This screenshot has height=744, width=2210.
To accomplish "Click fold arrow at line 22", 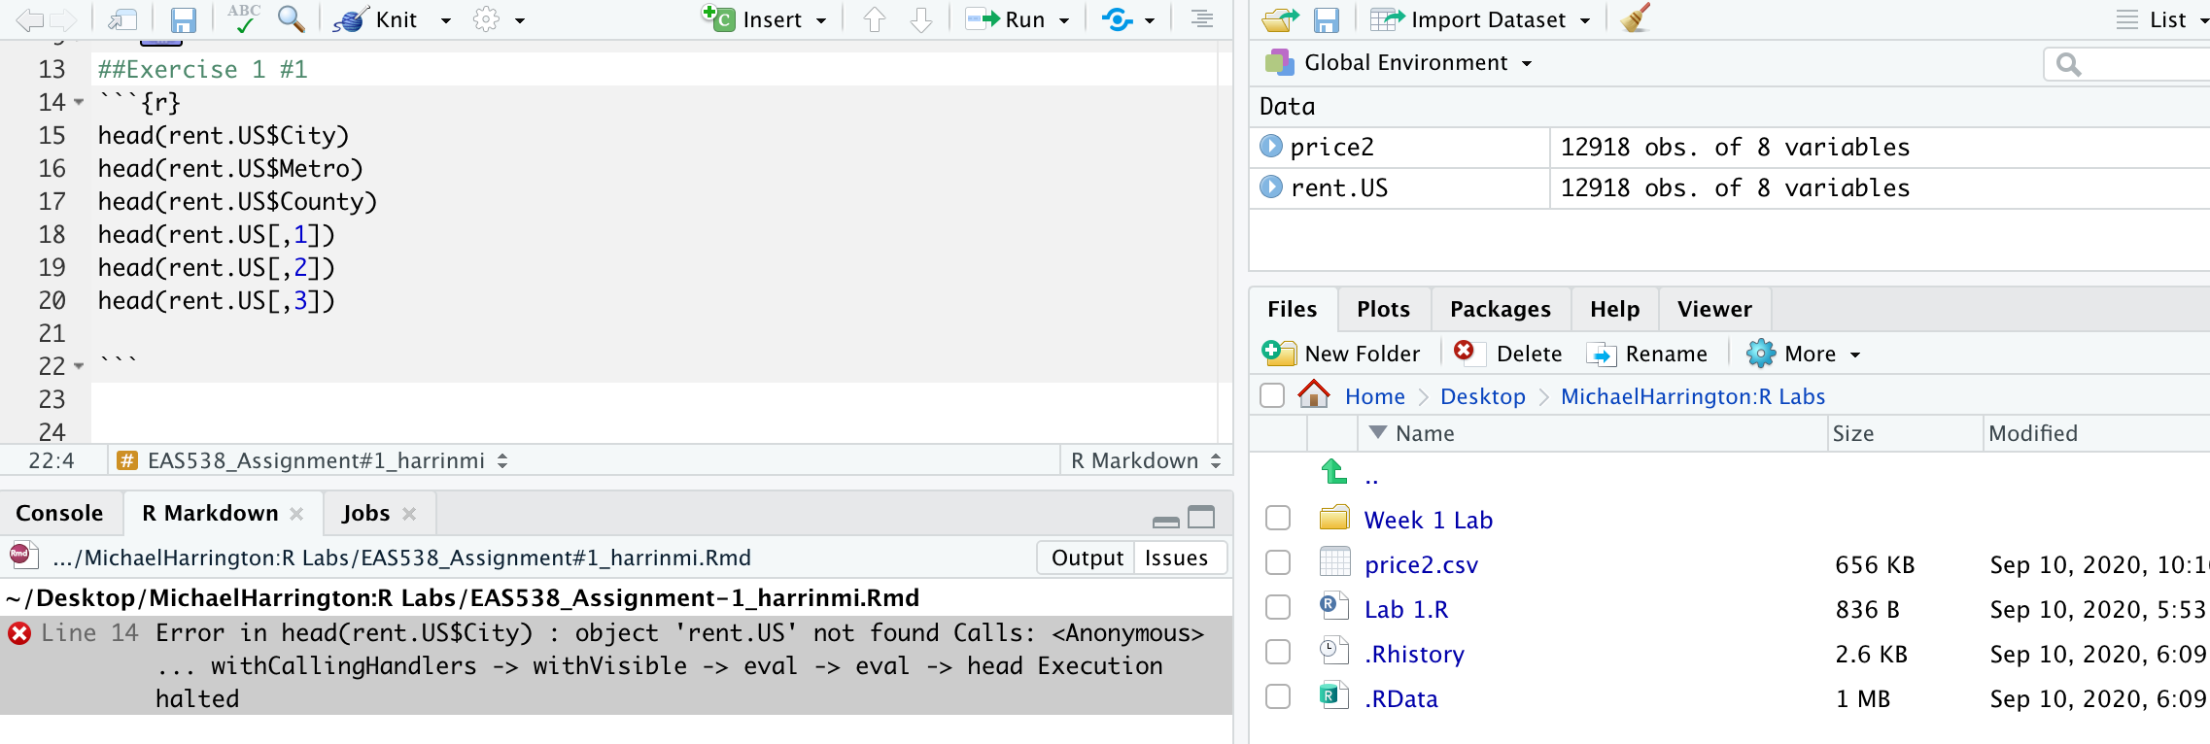I will pyautogui.click(x=79, y=366).
